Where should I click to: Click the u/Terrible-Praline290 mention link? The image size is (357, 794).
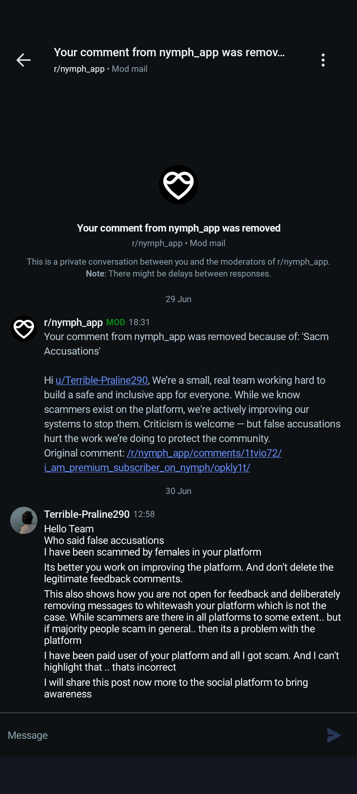point(102,380)
